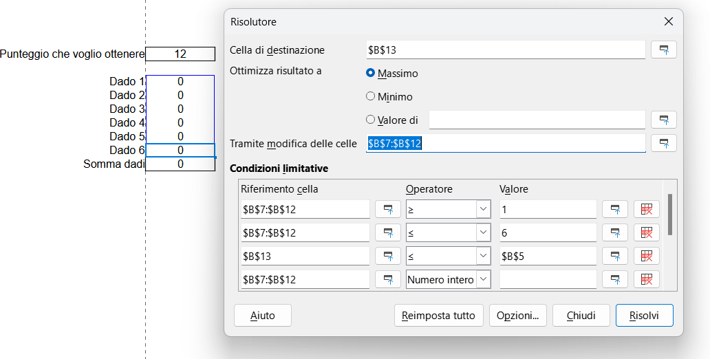This screenshot has width=710, height=359.
Task: Click the Aiuto help button
Action: pyautogui.click(x=262, y=316)
